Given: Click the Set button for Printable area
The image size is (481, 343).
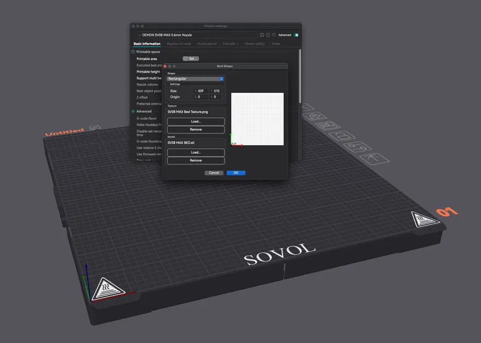Looking at the screenshot, I should [191, 59].
